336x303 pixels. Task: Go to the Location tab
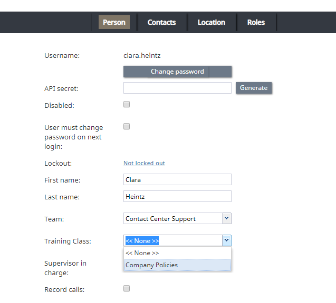point(212,22)
